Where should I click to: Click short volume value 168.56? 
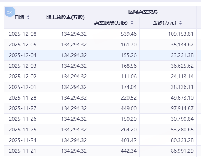(x=129, y=66)
